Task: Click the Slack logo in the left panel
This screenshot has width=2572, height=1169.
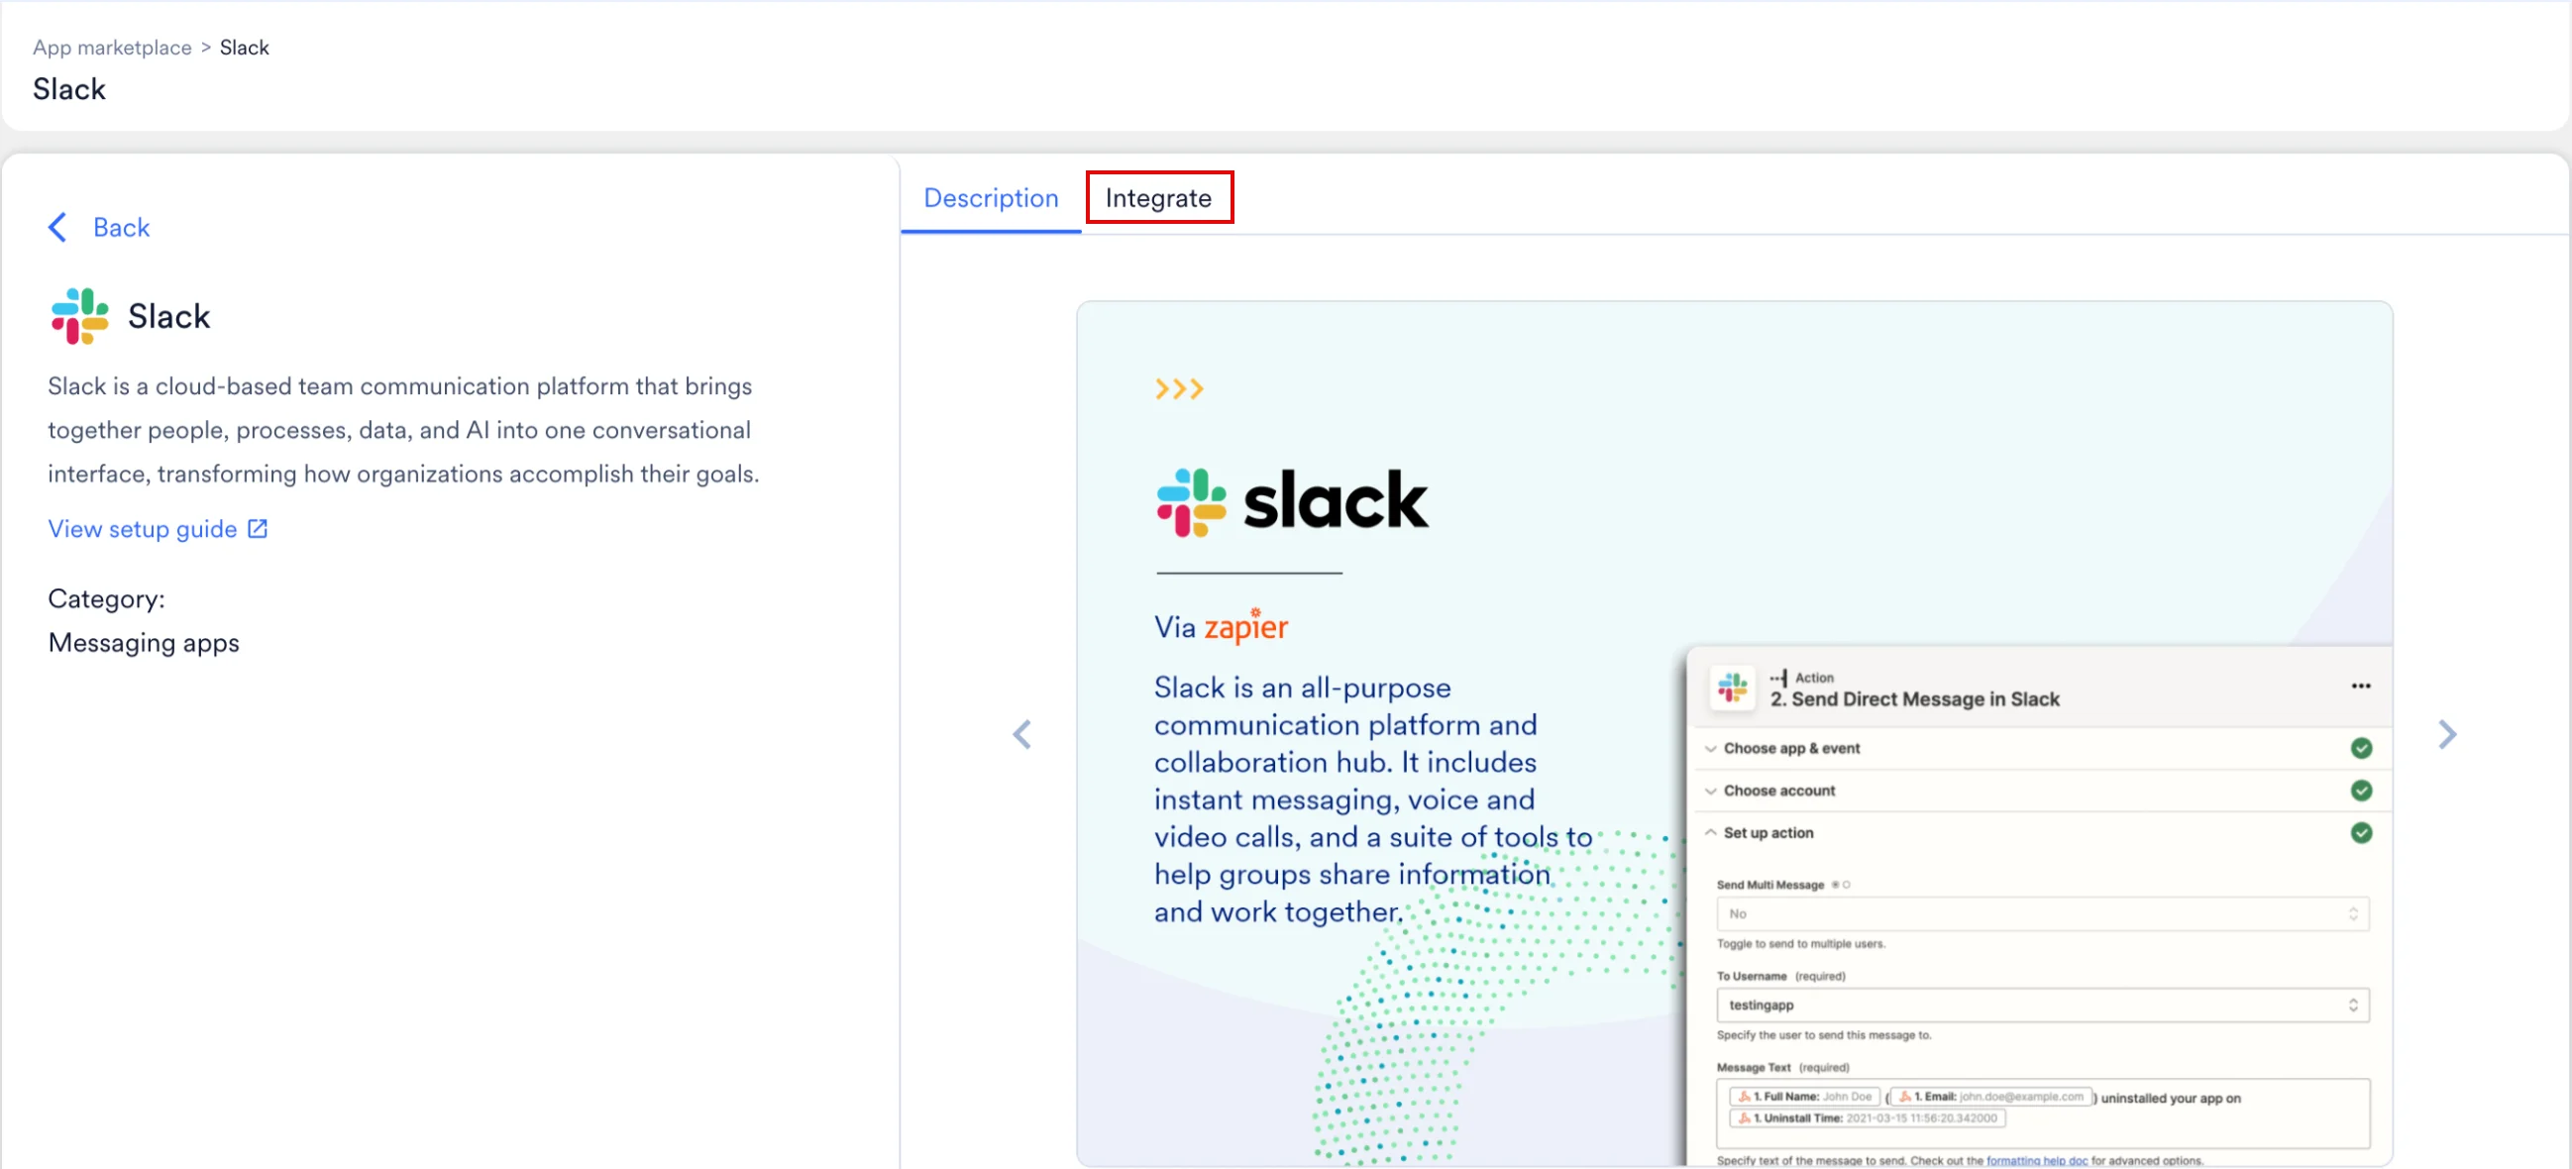Action: pos(80,316)
